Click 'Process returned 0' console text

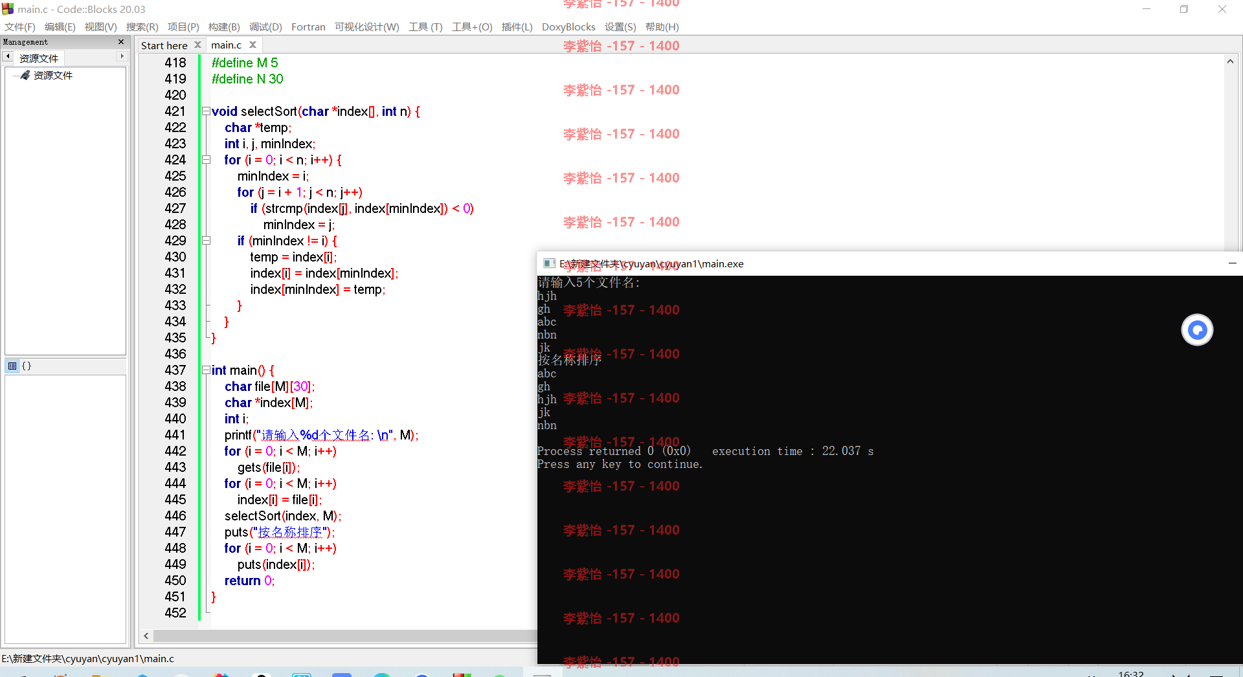click(x=596, y=451)
